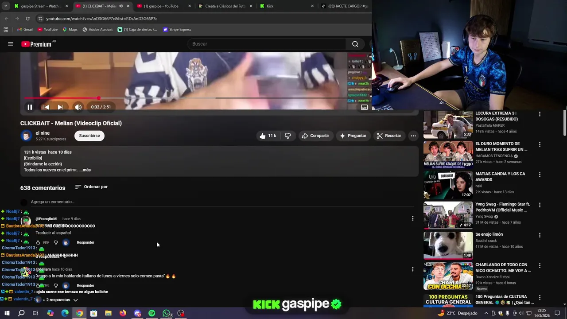Open the Ordenar por sort menu
This screenshot has width=567, height=319.
pos(91,187)
